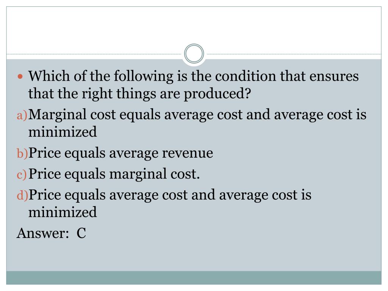Select option letter a) marker
Screen dimensions: 388x291
tap(22, 115)
